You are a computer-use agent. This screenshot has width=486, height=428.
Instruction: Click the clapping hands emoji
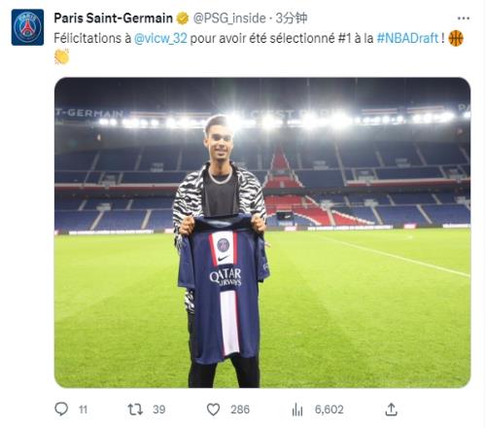61,56
